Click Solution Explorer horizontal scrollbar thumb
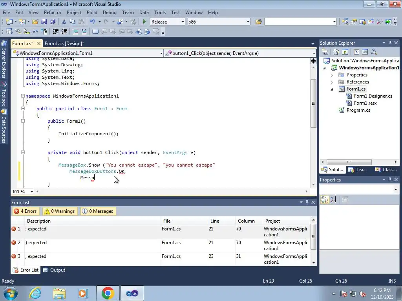402x301 pixels. (x=349, y=162)
